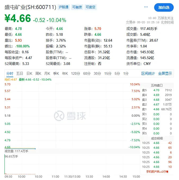Viewport: 179px width, 180px height.
Task: Open the 日K chart tab
Action: 29,73
